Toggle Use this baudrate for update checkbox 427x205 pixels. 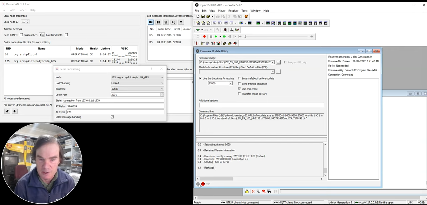[x=200, y=79]
